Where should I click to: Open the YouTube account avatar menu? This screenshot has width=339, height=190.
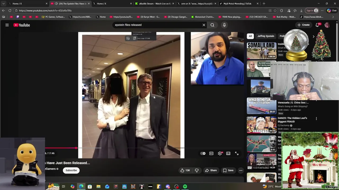[x=327, y=25]
